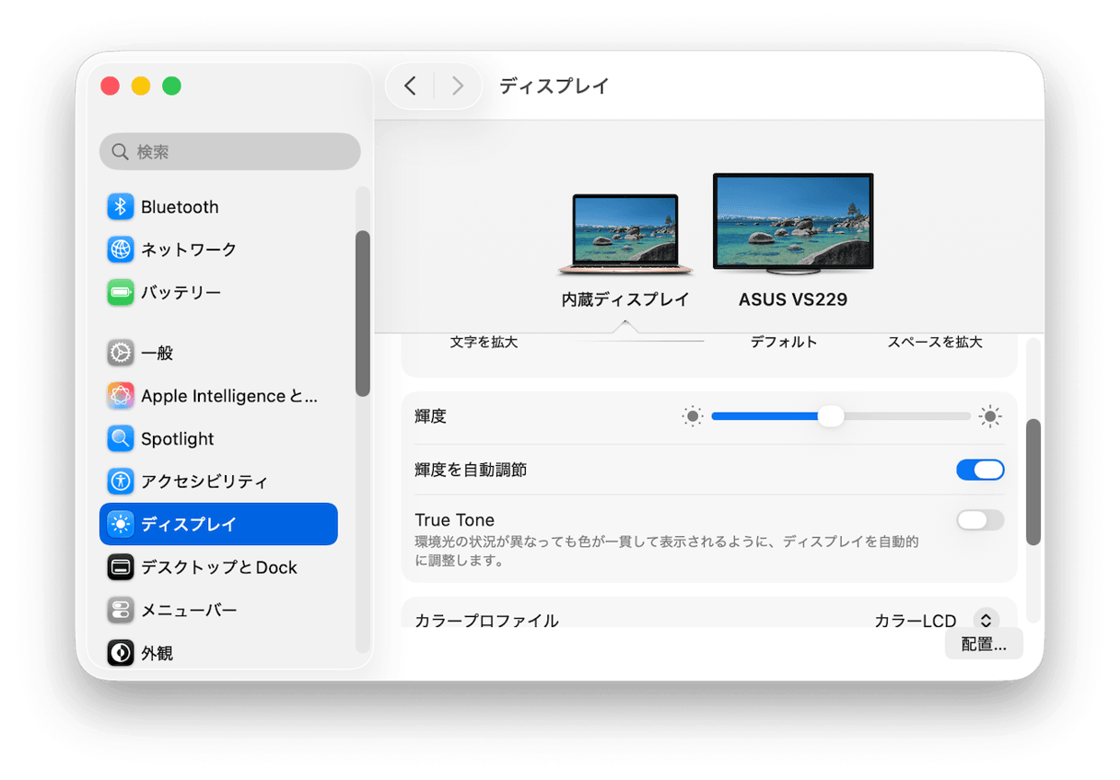Click the sidebar scrollbar thumb

click(x=363, y=313)
